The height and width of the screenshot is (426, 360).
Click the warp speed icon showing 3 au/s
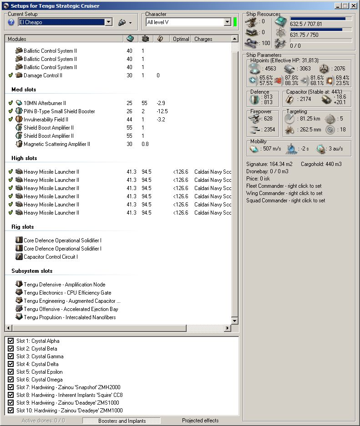click(x=321, y=149)
